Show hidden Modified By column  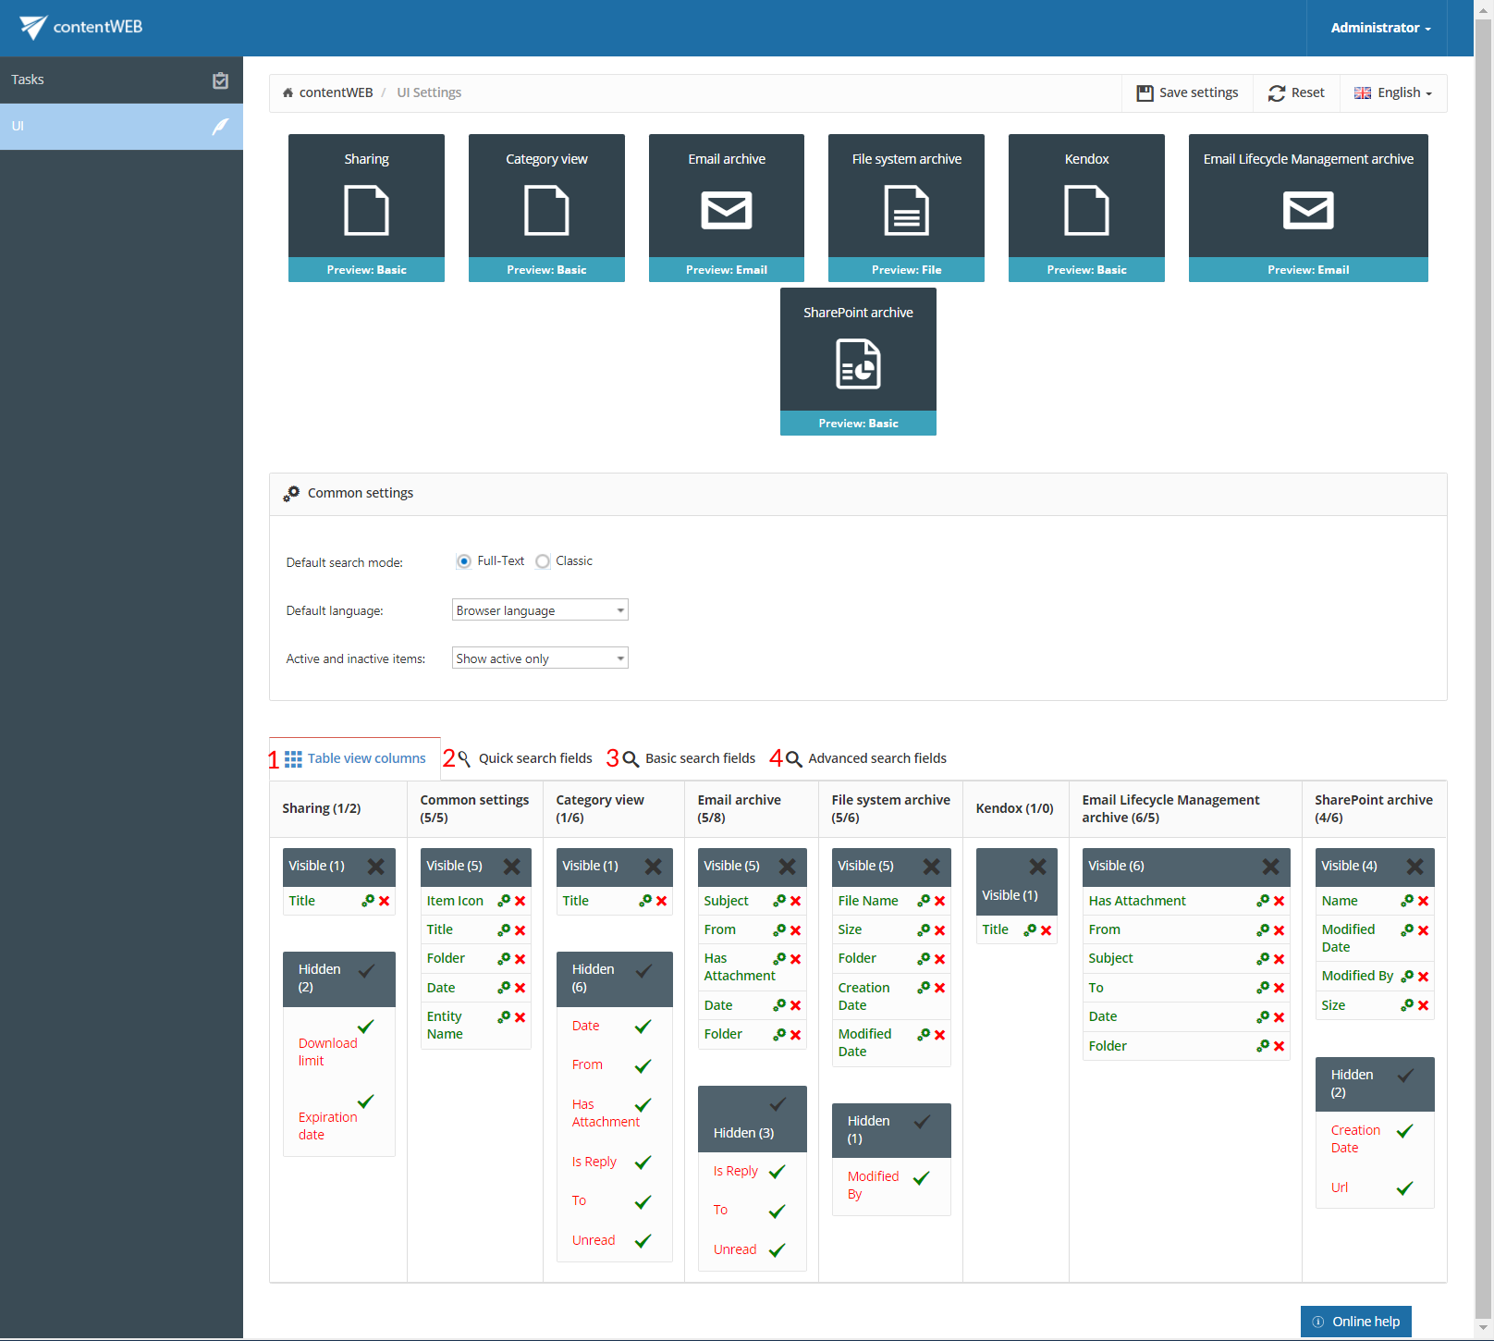point(922,1178)
